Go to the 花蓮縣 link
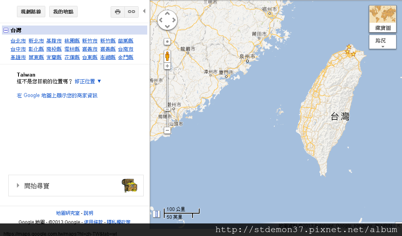This screenshot has width=402, height=236. click(72, 57)
